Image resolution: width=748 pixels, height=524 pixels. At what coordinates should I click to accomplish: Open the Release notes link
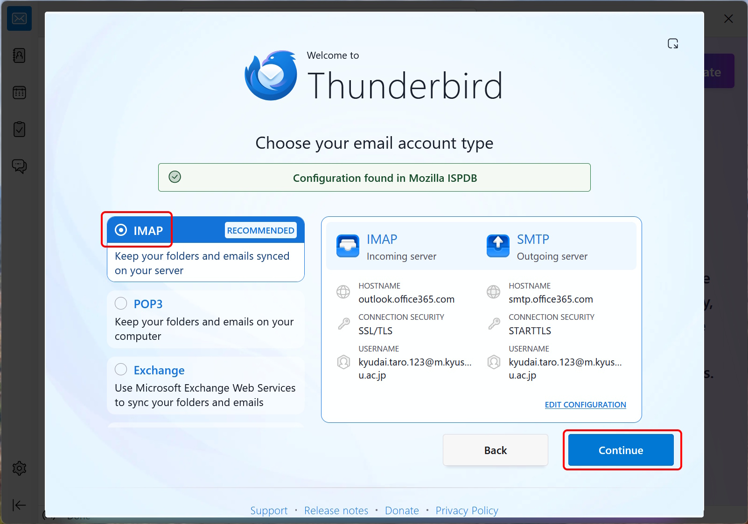pos(336,510)
